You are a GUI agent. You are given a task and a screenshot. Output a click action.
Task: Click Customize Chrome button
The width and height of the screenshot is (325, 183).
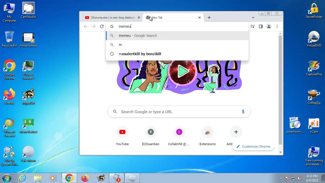point(253,147)
